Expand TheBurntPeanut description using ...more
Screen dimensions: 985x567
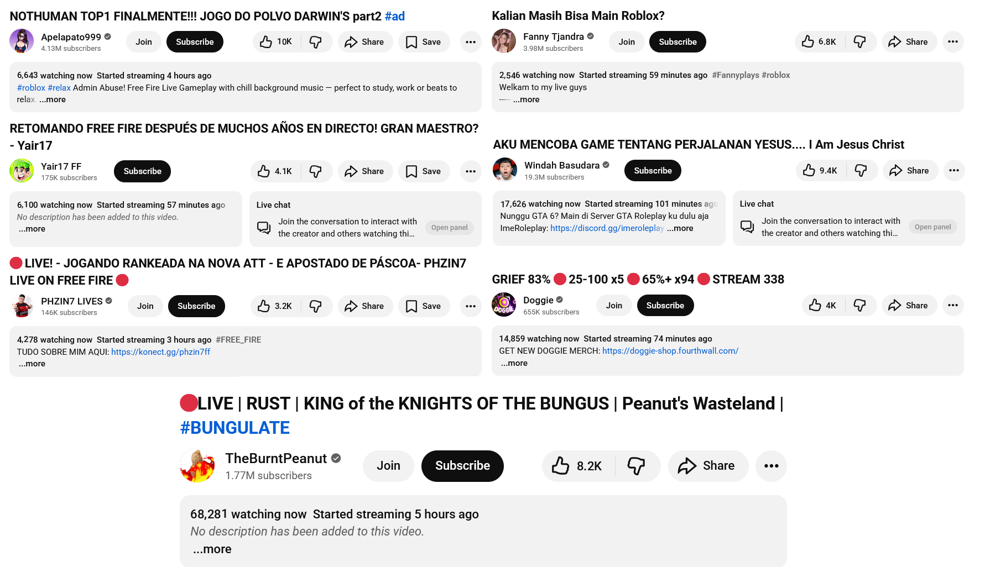(212, 549)
